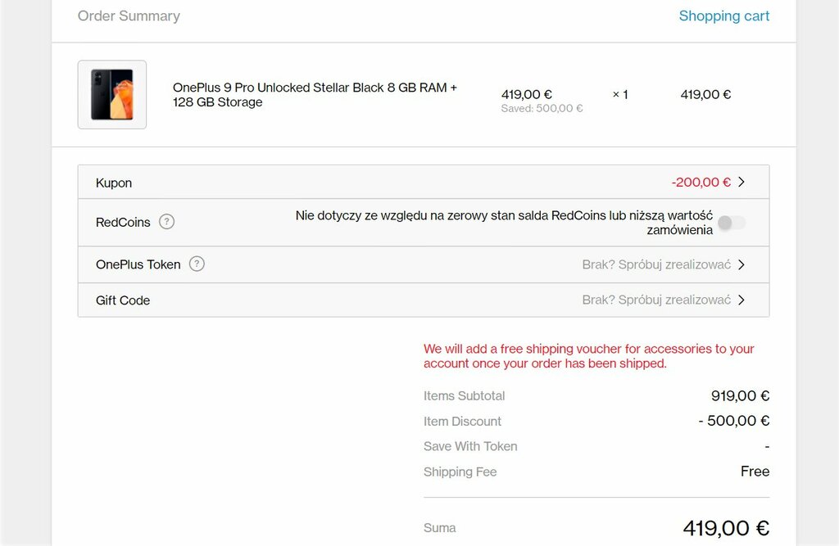Click the -200,00 € coupon amount
This screenshot has width=839, height=546.
tap(701, 182)
